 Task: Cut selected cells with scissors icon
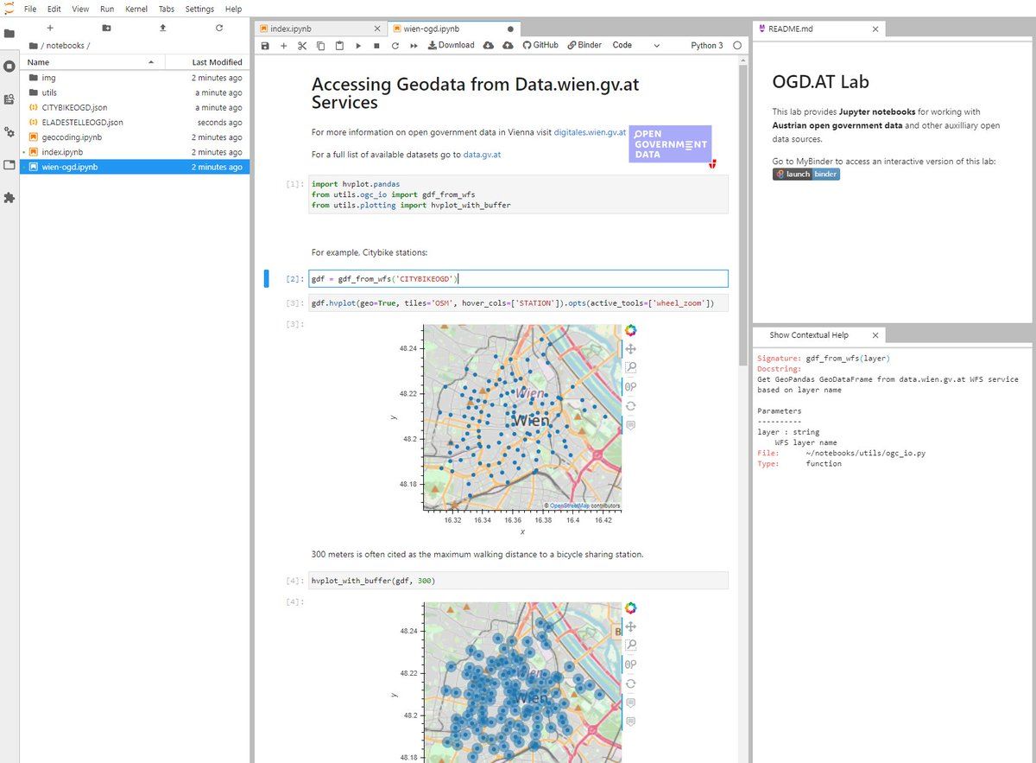tap(302, 46)
